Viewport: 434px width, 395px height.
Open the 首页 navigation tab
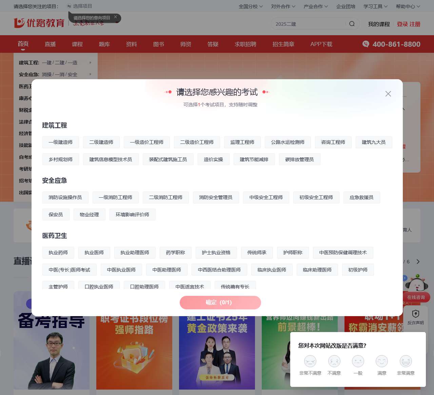(x=23, y=44)
